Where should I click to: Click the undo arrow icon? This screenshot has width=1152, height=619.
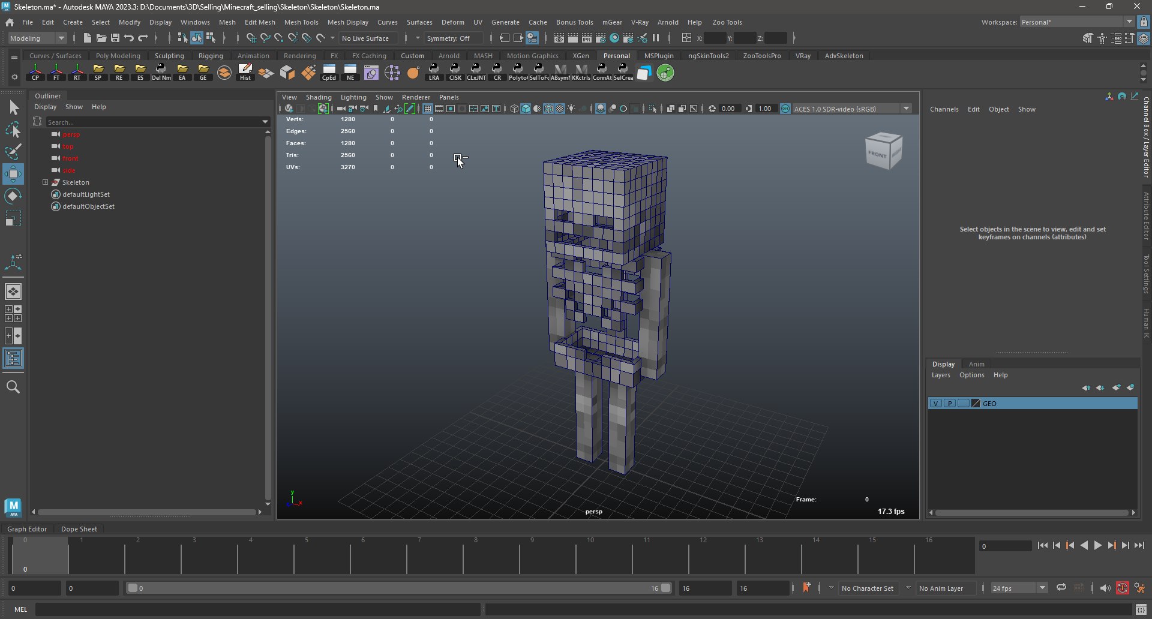[x=129, y=38]
